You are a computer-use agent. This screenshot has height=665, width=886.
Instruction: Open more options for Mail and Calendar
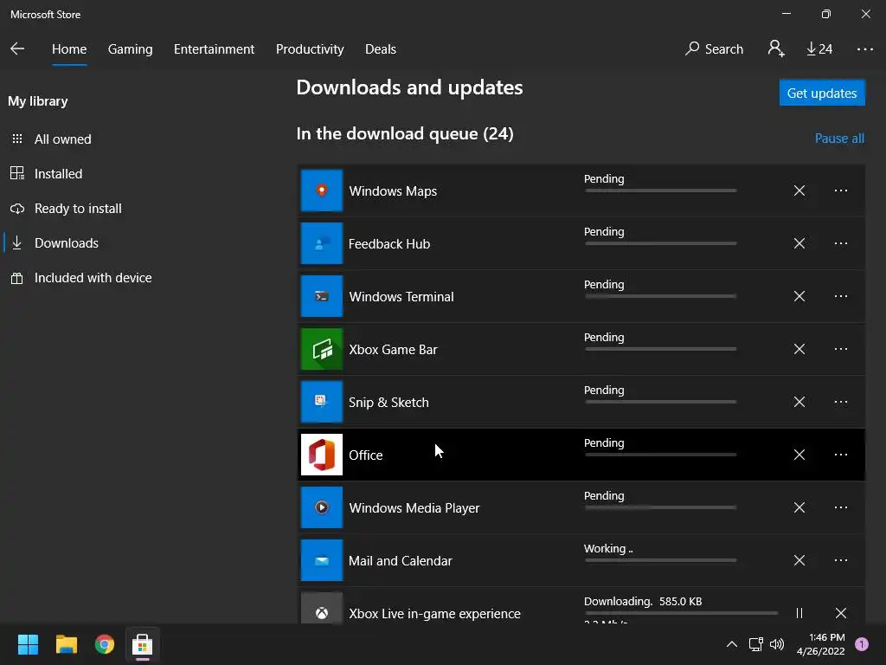tap(841, 560)
